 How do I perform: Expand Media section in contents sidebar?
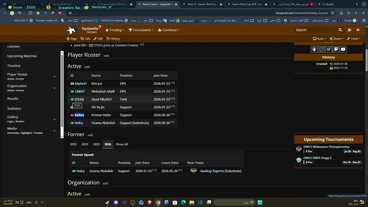[x=54, y=131]
